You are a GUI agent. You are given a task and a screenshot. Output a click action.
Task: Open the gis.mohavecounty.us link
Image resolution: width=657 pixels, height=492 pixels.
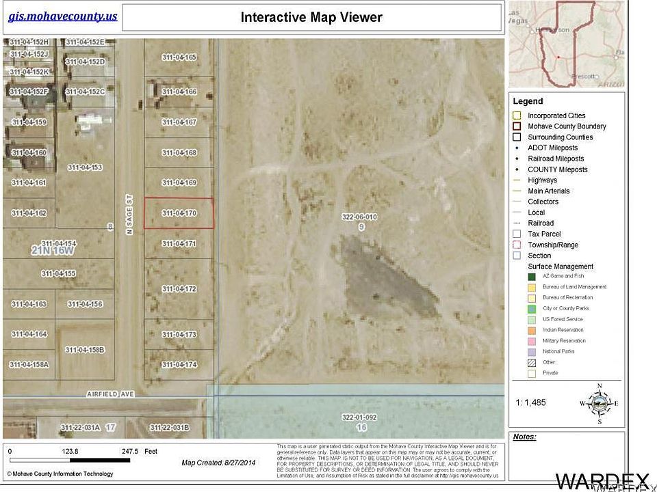(62, 16)
